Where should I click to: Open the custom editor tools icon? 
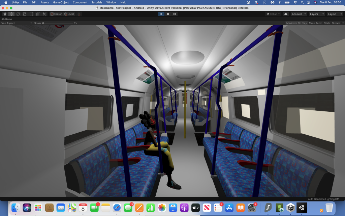pos(44,14)
